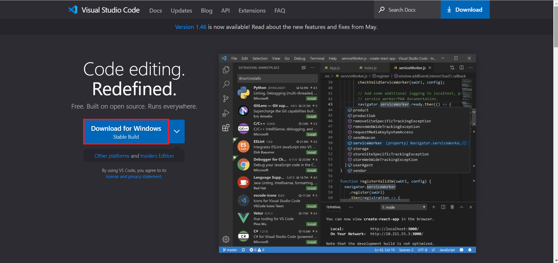Click the Extensions icon in activity bar
The height and width of the screenshot is (263, 558).
226,128
